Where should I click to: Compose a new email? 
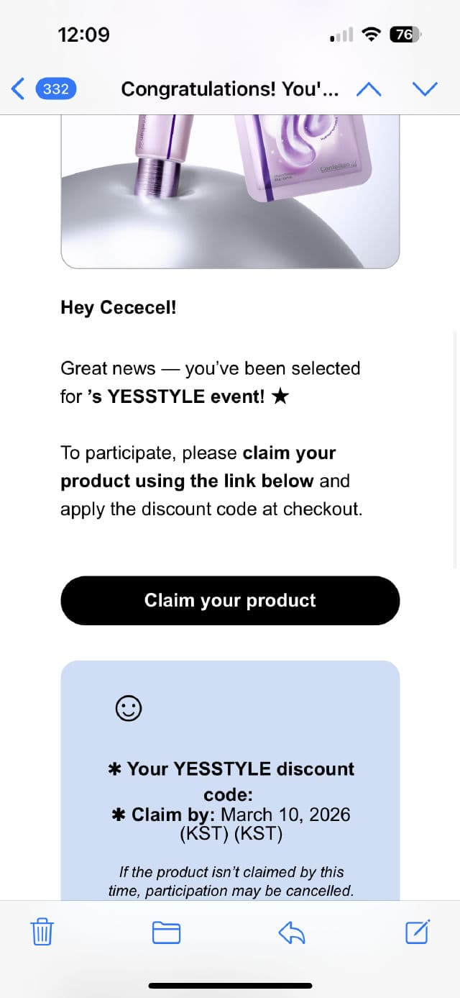418,933
